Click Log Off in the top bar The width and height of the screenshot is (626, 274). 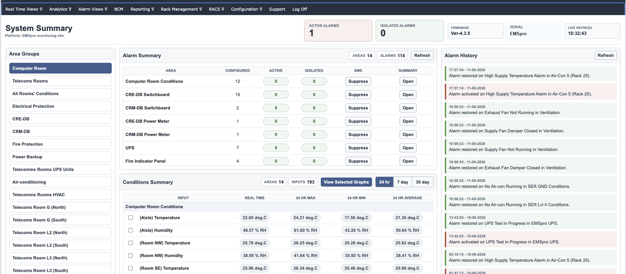coord(300,9)
